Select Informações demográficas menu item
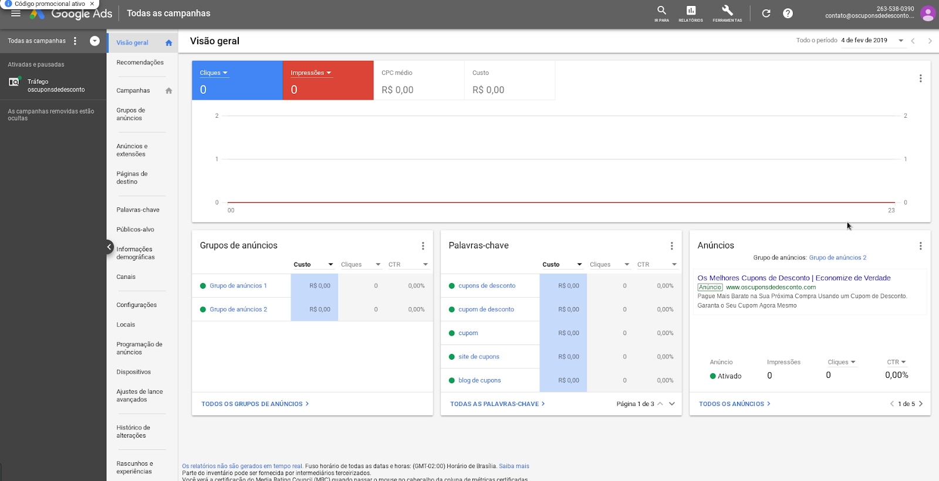This screenshot has width=939, height=481. coord(136,253)
